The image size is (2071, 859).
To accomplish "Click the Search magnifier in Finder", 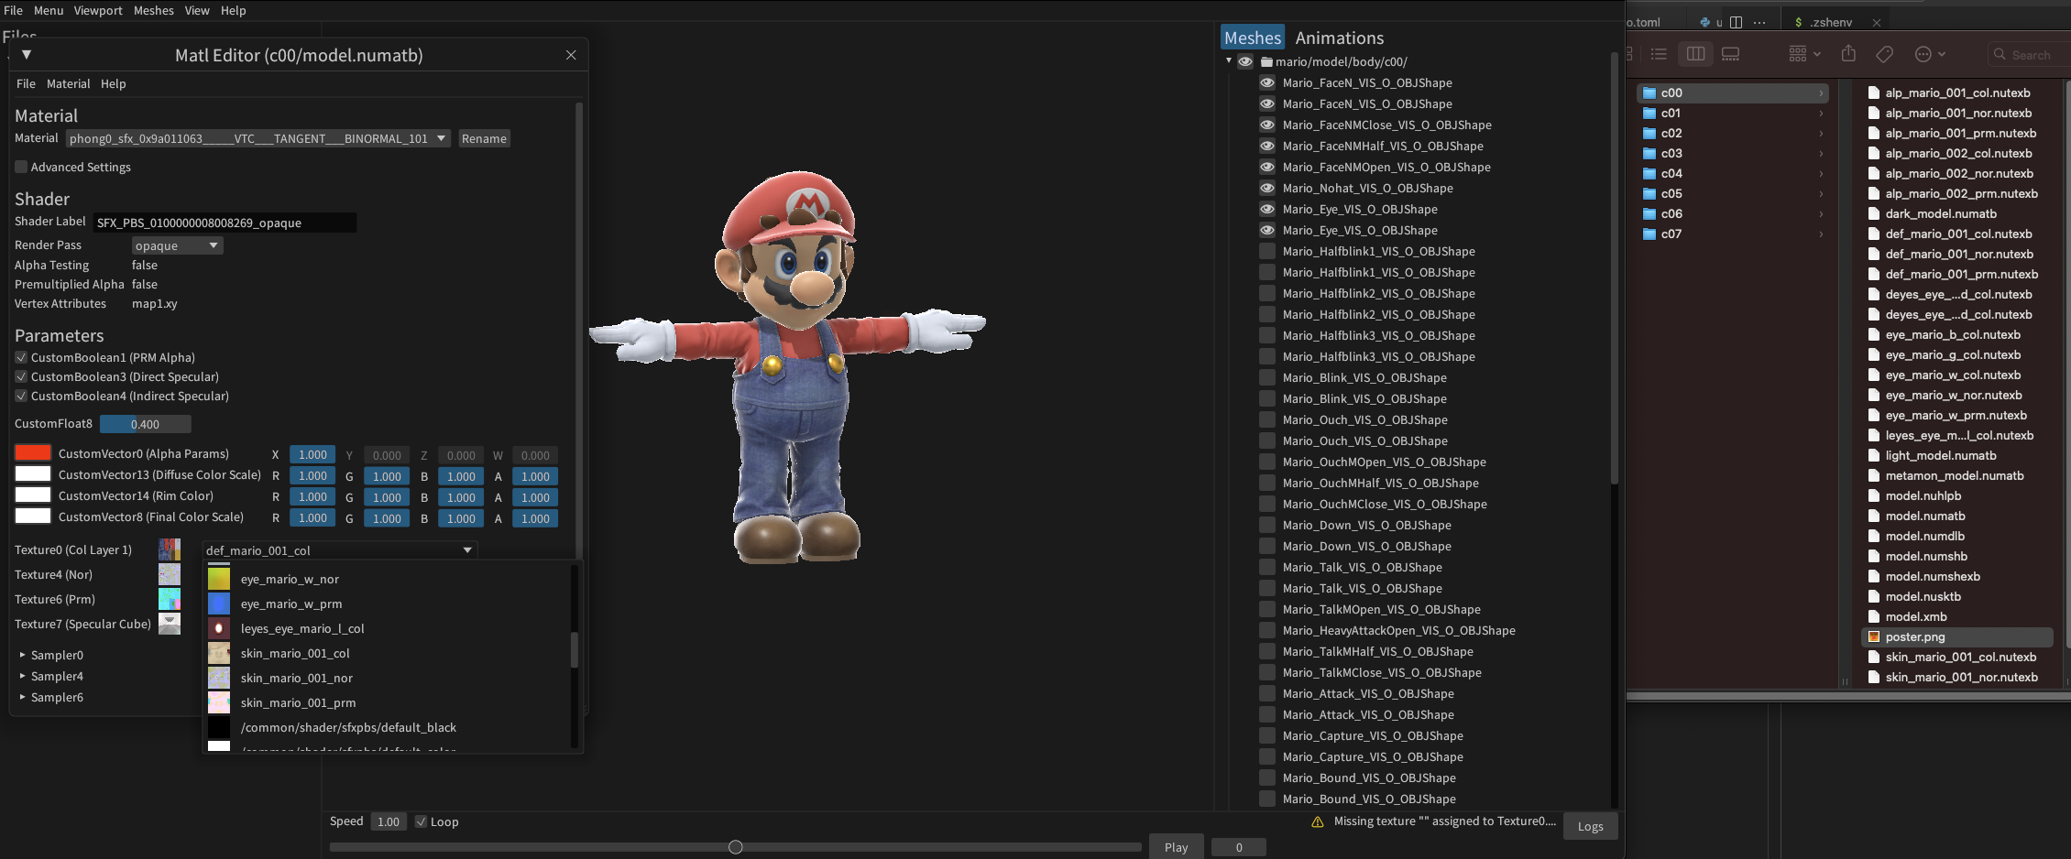I will [x=2000, y=54].
